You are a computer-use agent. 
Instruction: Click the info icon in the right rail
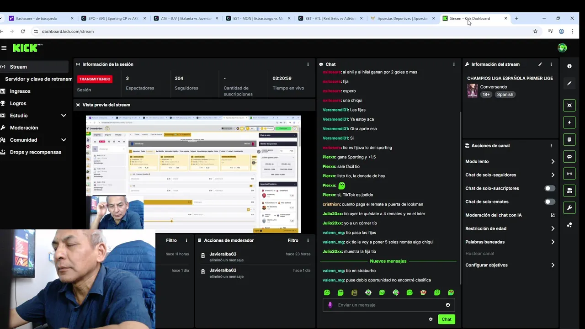click(569, 66)
